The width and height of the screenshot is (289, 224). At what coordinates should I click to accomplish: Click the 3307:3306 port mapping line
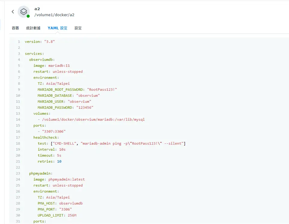(x=52, y=131)
